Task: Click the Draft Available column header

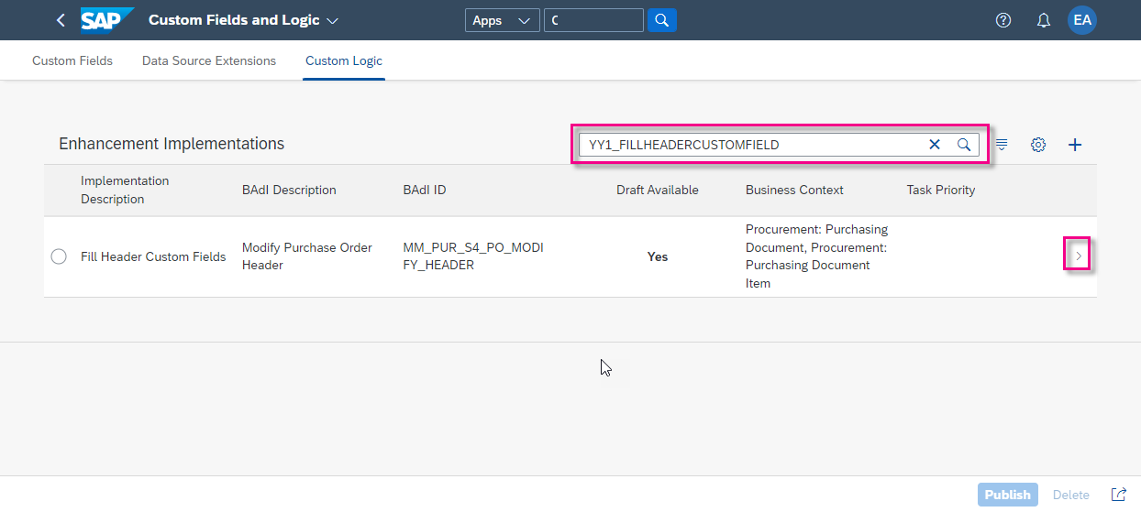Action: [658, 190]
